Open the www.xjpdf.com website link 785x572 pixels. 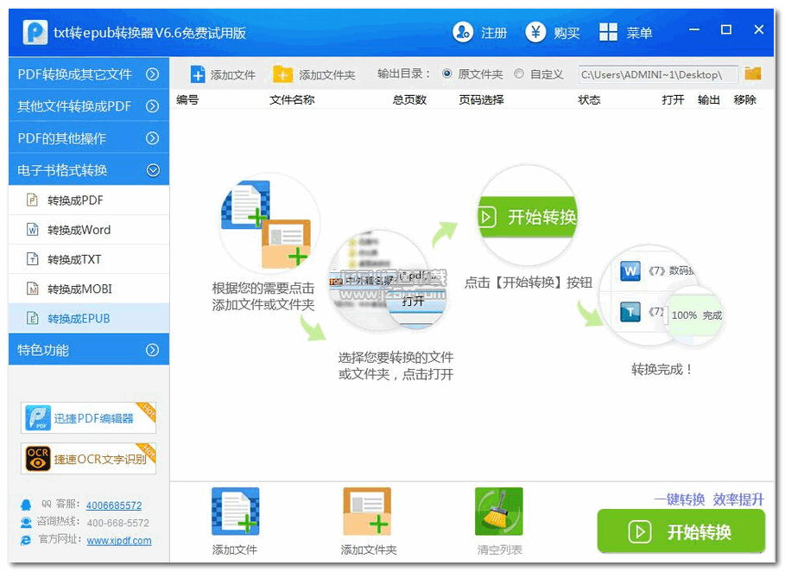coord(118,540)
